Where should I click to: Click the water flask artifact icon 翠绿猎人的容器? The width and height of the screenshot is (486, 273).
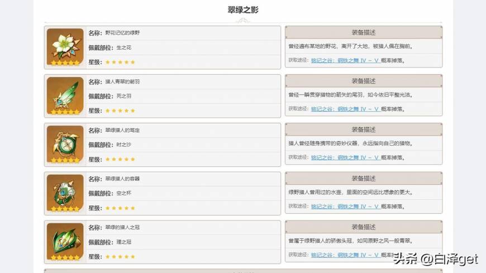65,193
